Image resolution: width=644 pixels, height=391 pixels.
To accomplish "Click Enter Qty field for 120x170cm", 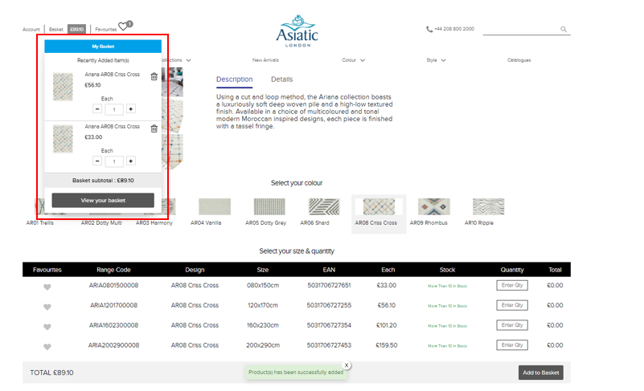I will (512, 305).
